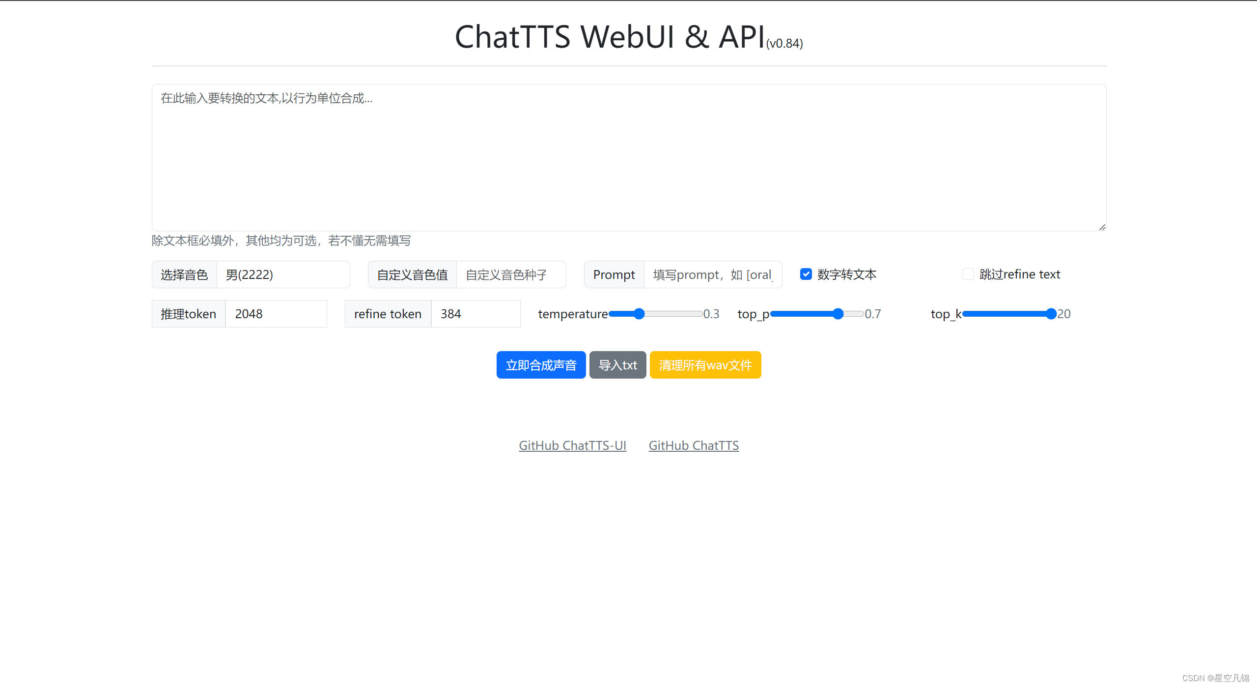The width and height of the screenshot is (1257, 687).
Task: Enable the 跳过refine text checkbox
Action: click(968, 274)
